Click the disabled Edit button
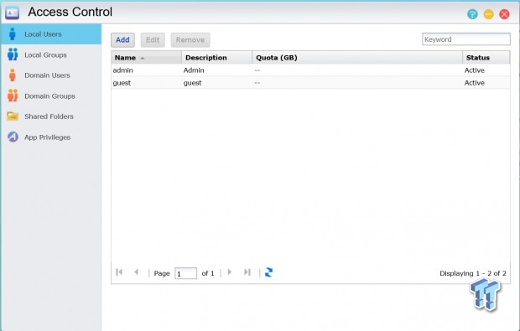The width and height of the screenshot is (520, 331). pyautogui.click(x=153, y=40)
